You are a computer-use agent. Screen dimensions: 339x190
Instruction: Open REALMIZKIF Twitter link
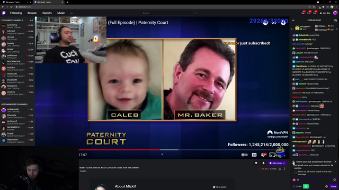219,187
